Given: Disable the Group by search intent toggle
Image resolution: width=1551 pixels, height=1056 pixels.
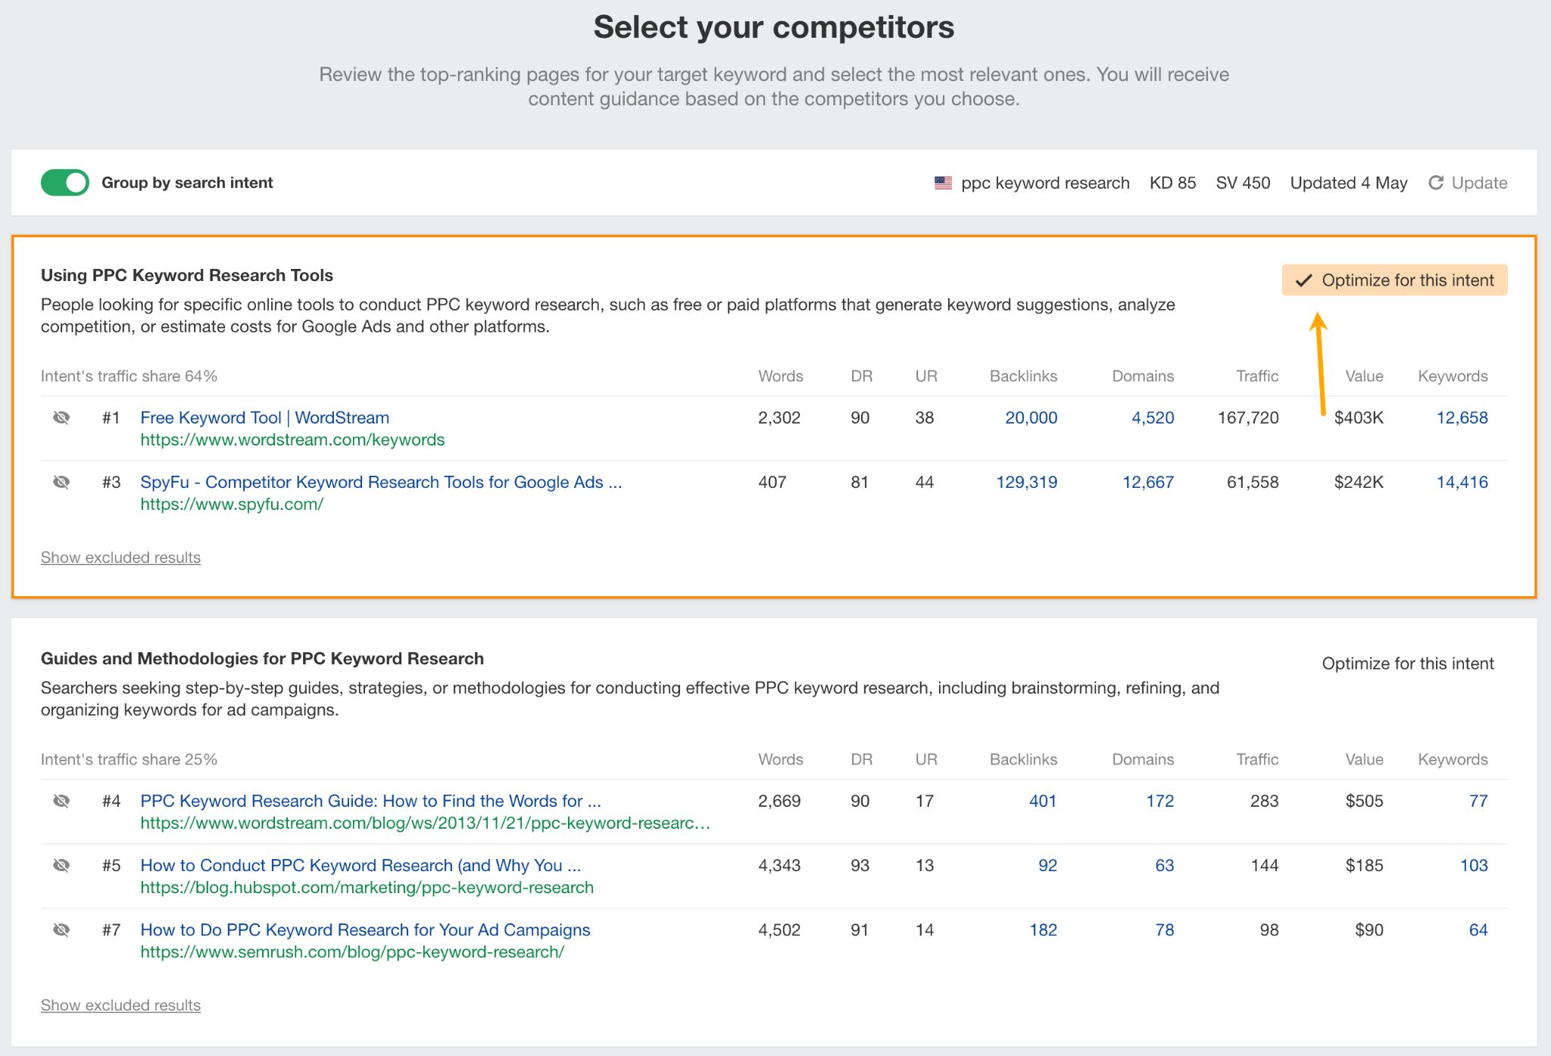Looking at the screenshot, I should click(64, 183).
